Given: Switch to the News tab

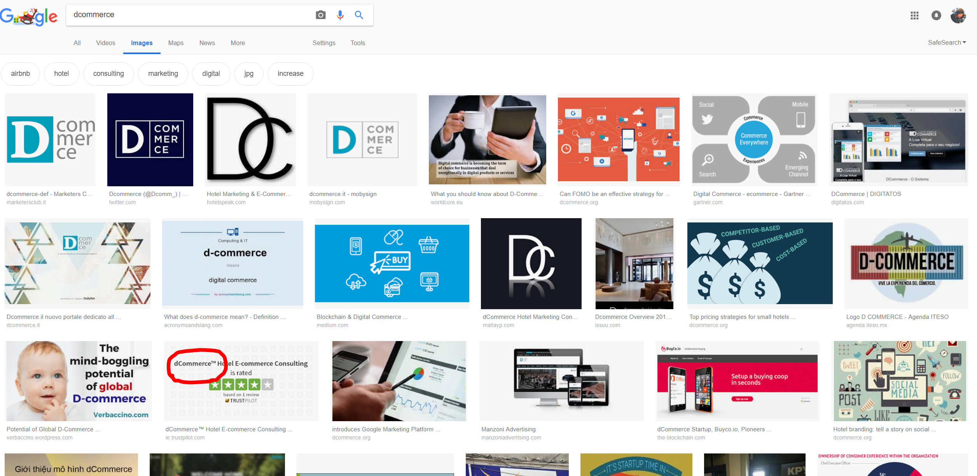Looking at the screenshot, I should [x=207, y=43].
